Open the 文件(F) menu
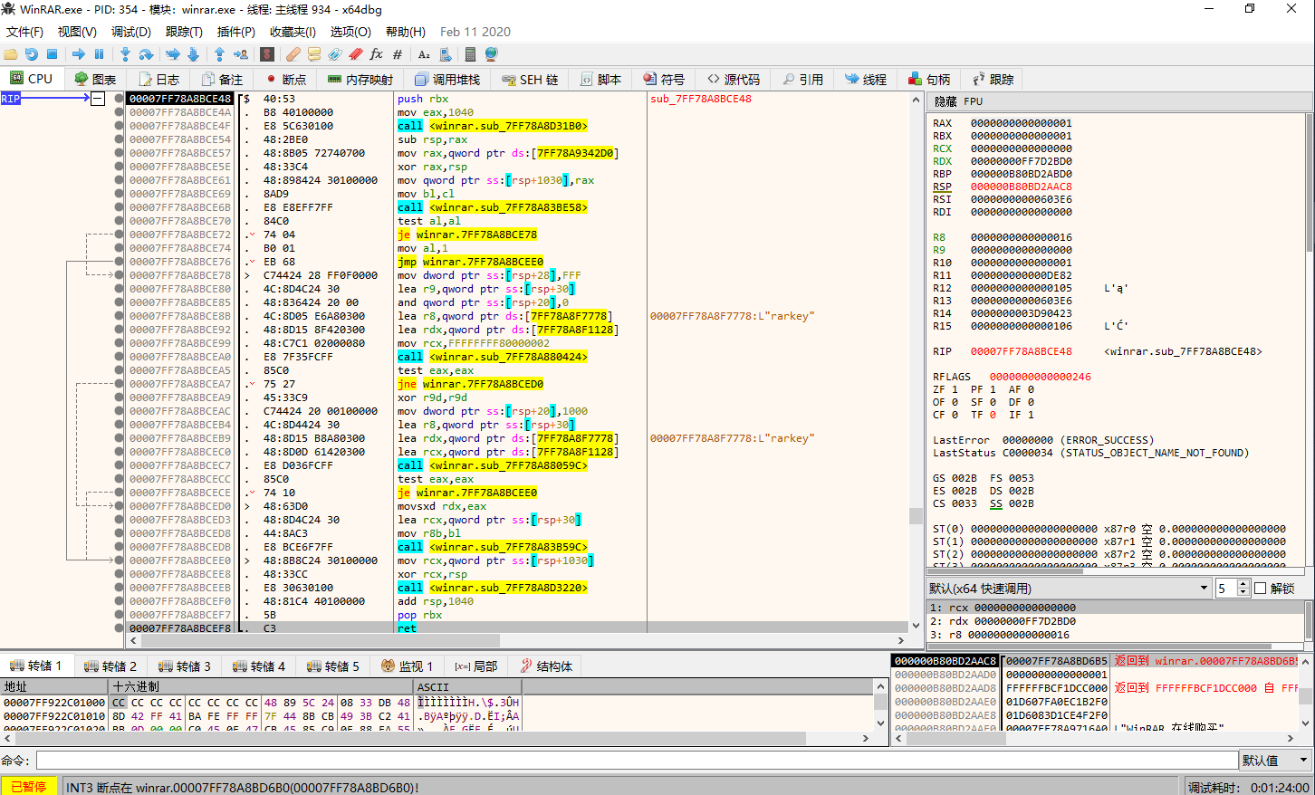This screenshot has height=795, width=1315. (x=25, y=32)
